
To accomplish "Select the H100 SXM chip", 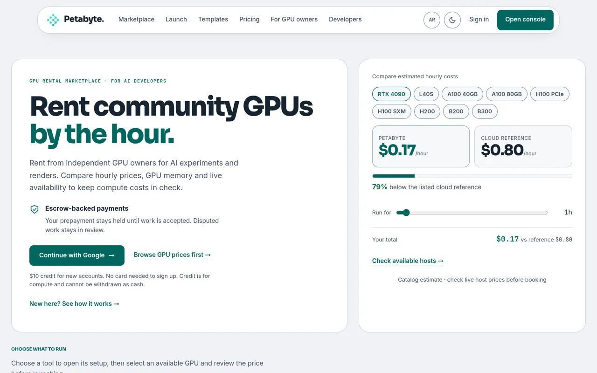I will point(392,111).
